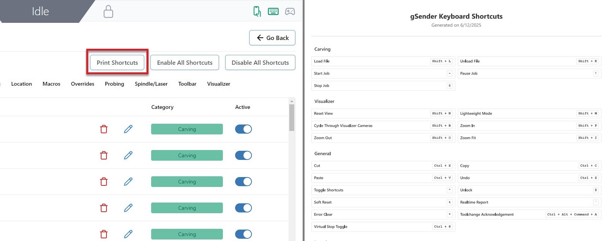Toggle the fourth row Active switch
Viewport: 603px width, 241px height.
click(x=243, y=208)
